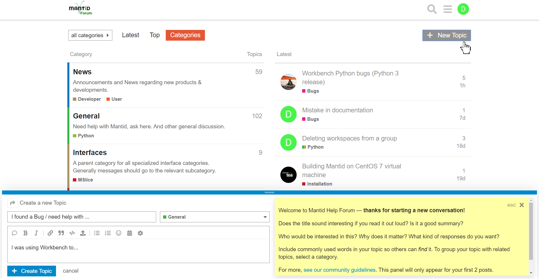Expand the all categories filter
539x279 pixels.
click(90, 35)
